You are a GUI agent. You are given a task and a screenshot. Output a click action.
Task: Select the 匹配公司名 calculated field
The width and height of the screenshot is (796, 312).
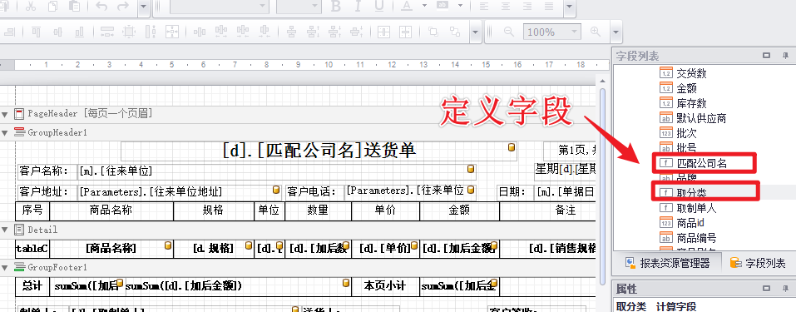702,163
